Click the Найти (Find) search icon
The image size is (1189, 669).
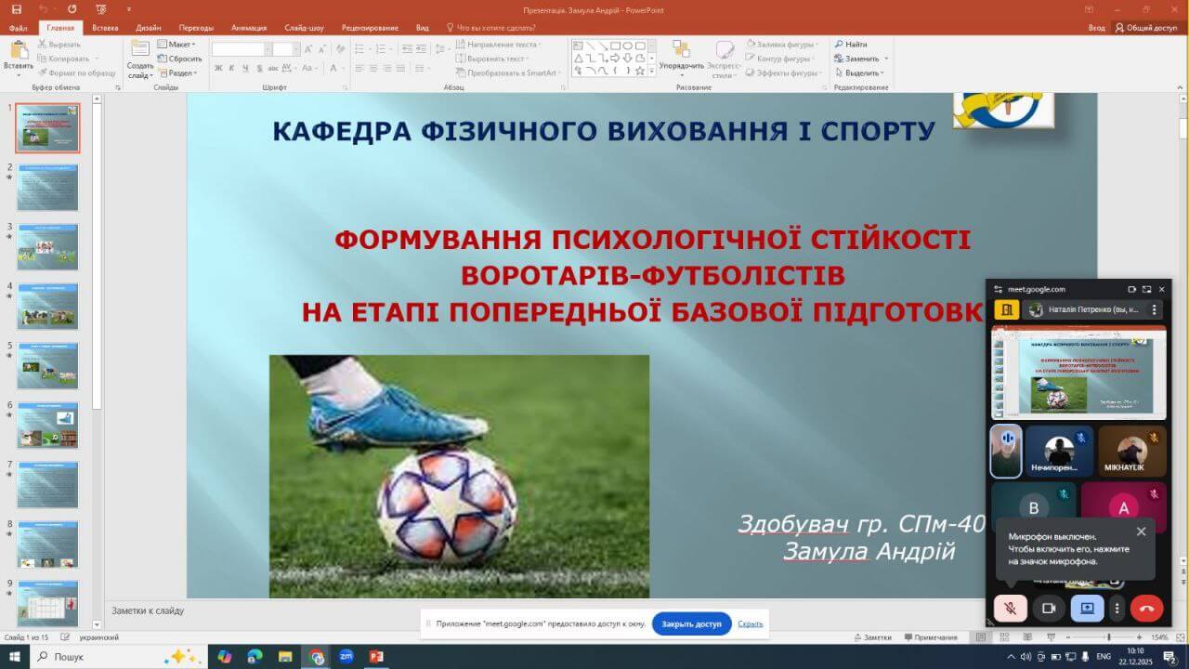point(850,44)
